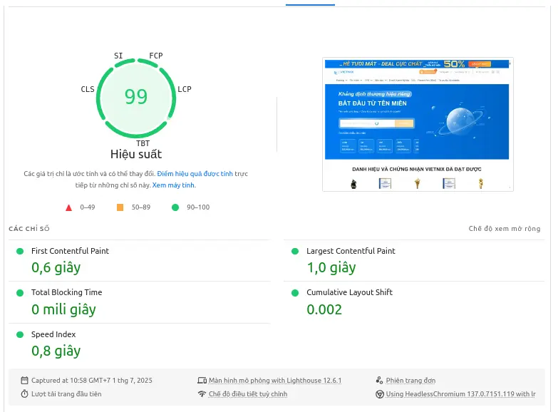Click the green circle 90–100 legend icon
The height and width of the screenshot is (412, 558).
click(x=175, y=207)
